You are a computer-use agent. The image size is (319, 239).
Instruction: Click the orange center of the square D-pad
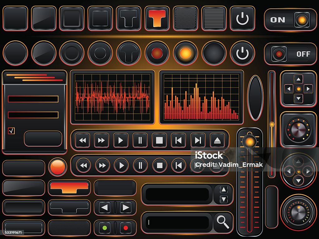(x=298, y=89)
